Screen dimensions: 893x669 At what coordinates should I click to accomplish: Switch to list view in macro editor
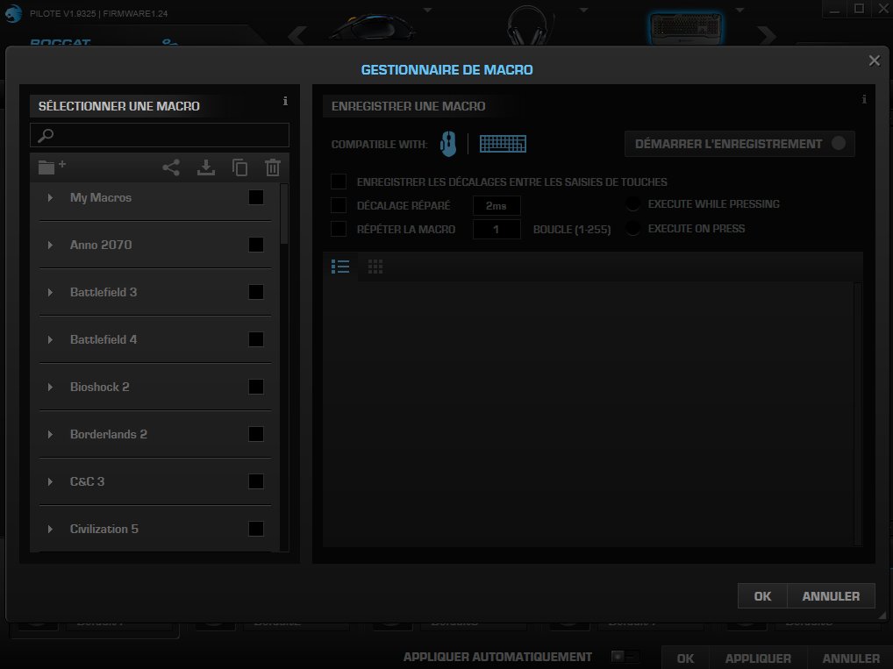point(340,266)
